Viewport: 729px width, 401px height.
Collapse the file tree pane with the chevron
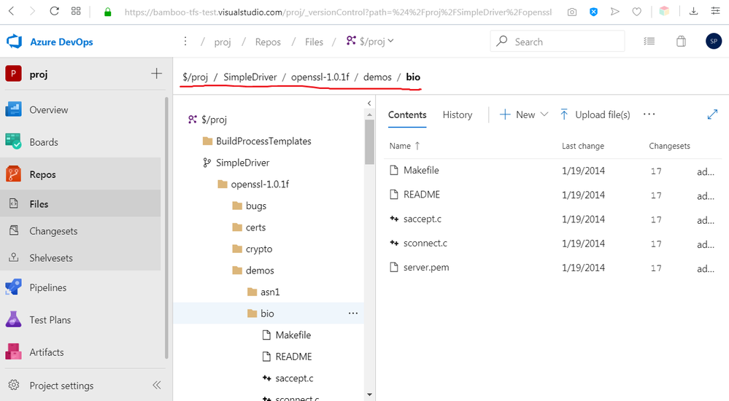369,103
